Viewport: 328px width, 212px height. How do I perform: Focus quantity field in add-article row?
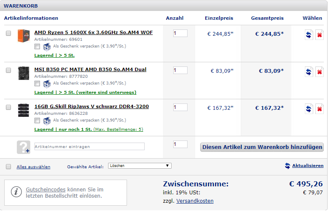click(x=180, y=144)
